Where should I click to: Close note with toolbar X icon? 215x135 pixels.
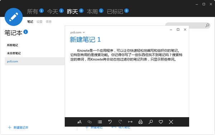tap(171, 122)
